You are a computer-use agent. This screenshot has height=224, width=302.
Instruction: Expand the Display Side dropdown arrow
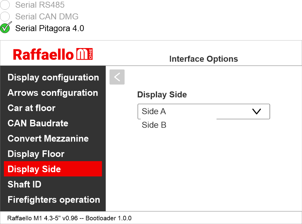[256, 112]
